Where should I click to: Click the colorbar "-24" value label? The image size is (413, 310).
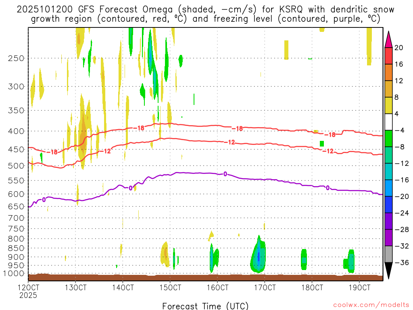[x=402, y=213]
